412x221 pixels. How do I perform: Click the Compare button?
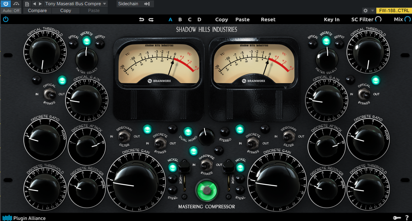pos(37,10)
